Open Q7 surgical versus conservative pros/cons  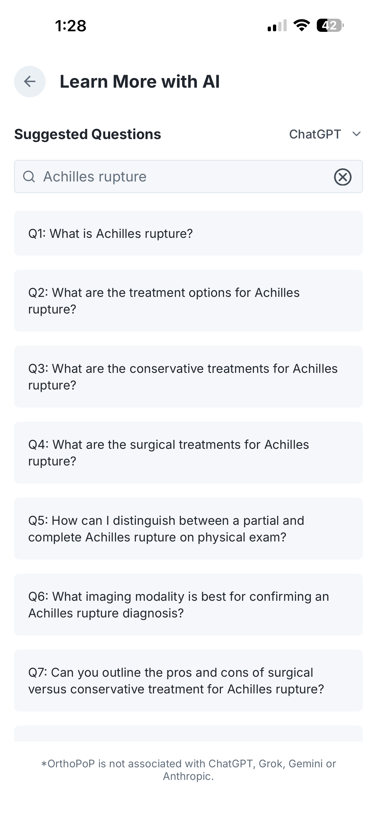click(188, 681)
